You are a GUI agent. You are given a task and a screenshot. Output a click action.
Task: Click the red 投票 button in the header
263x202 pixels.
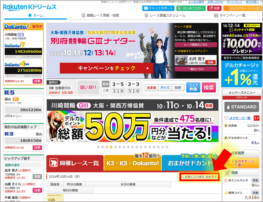click(214, 8)
